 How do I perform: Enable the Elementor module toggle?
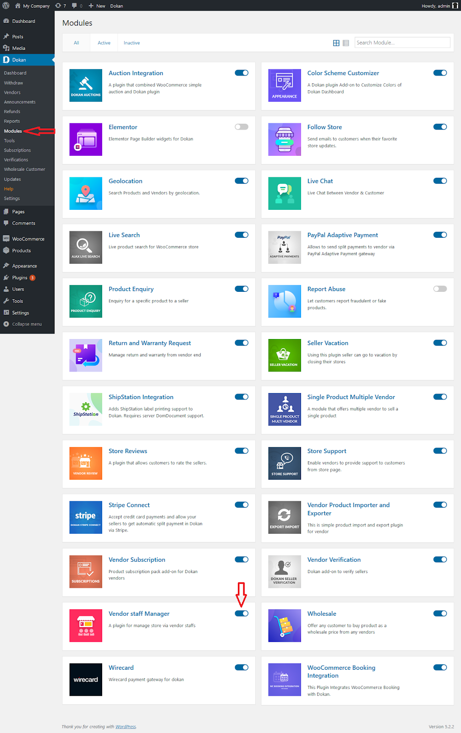click(241, 127)
